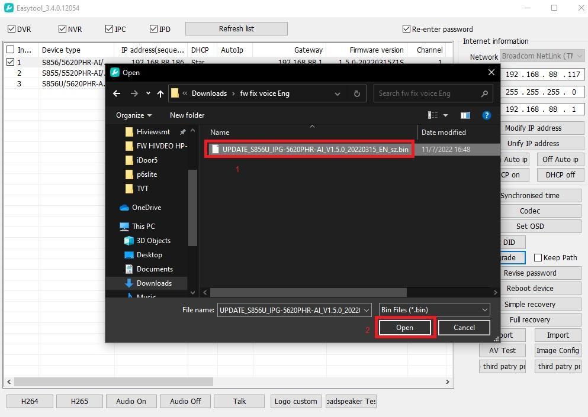The image size is (588, 417).
Task: Expand the File name dropdown
Action: 367,310
